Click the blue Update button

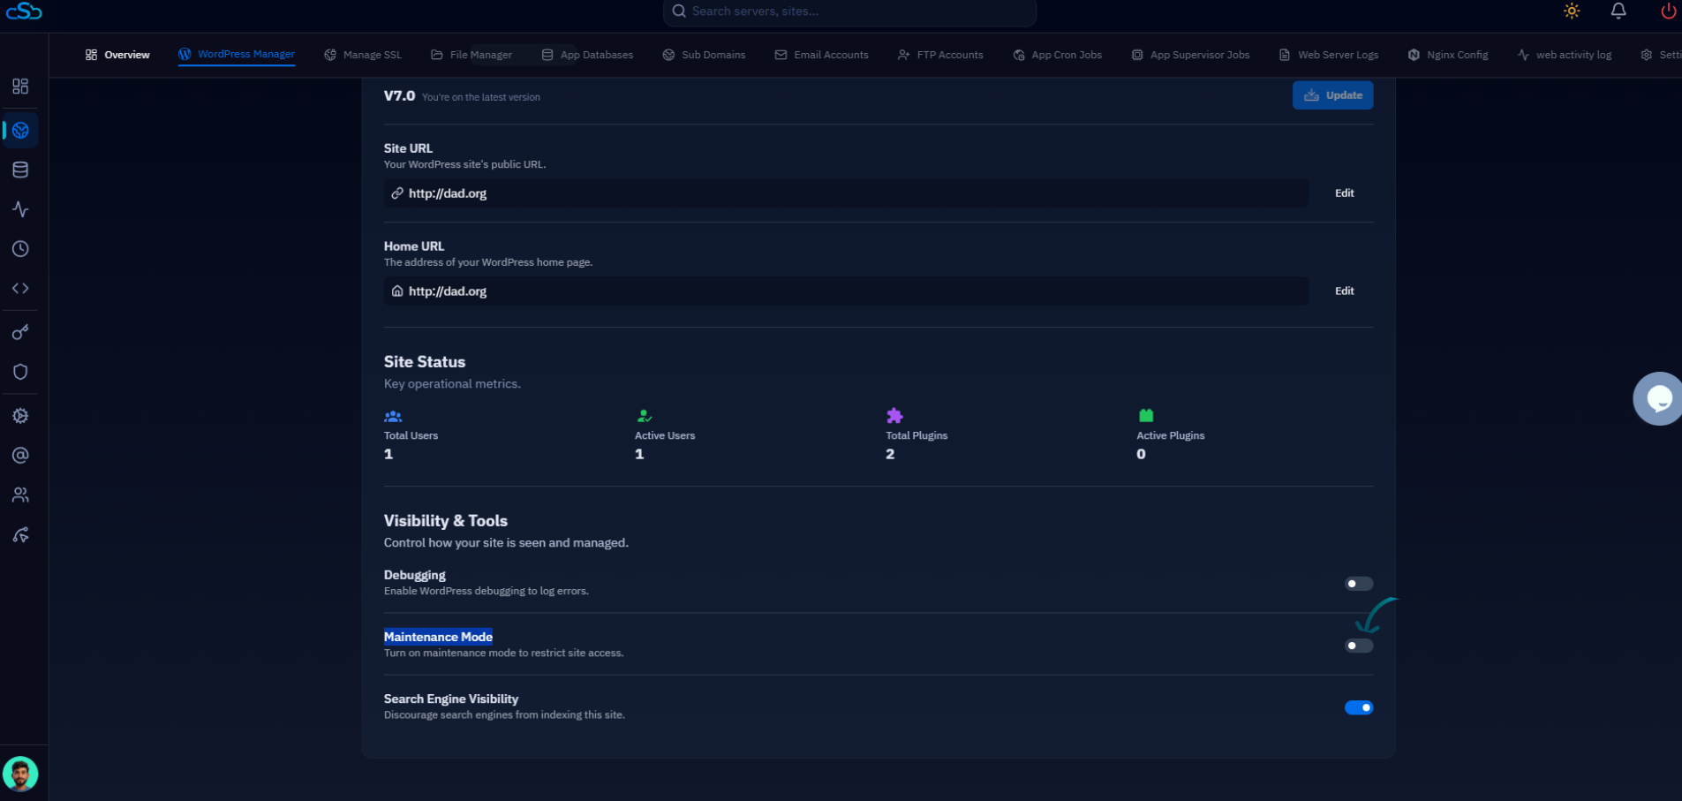point(1332,95)
